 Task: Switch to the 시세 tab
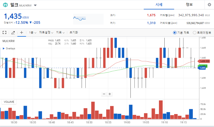tap(159, 5)
